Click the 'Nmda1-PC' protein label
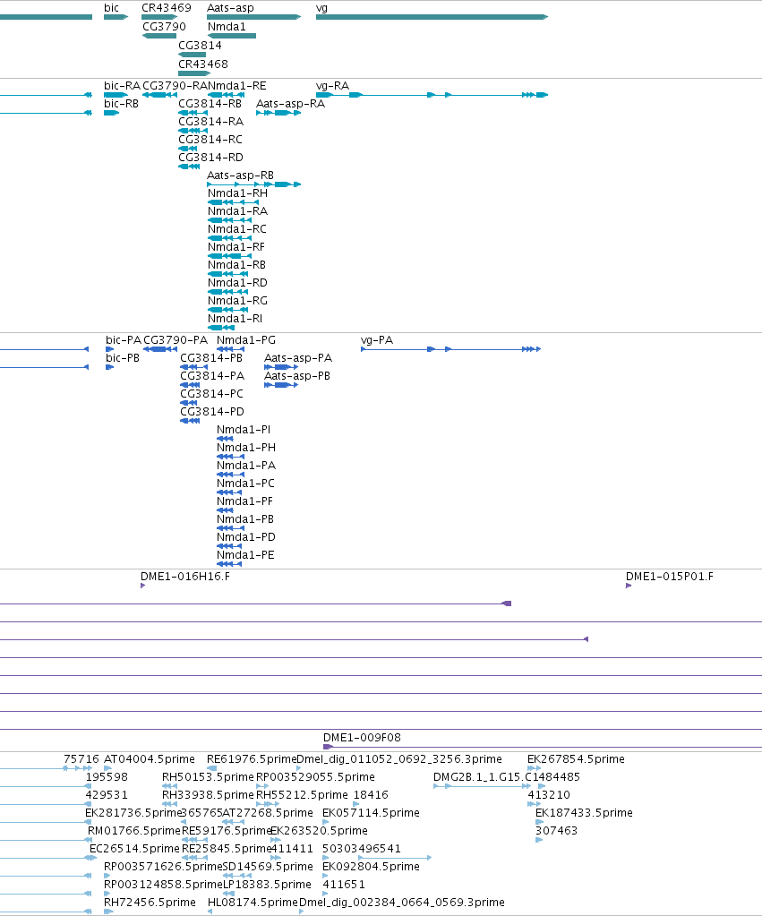 pyautogui.click(x=245, y=484)
